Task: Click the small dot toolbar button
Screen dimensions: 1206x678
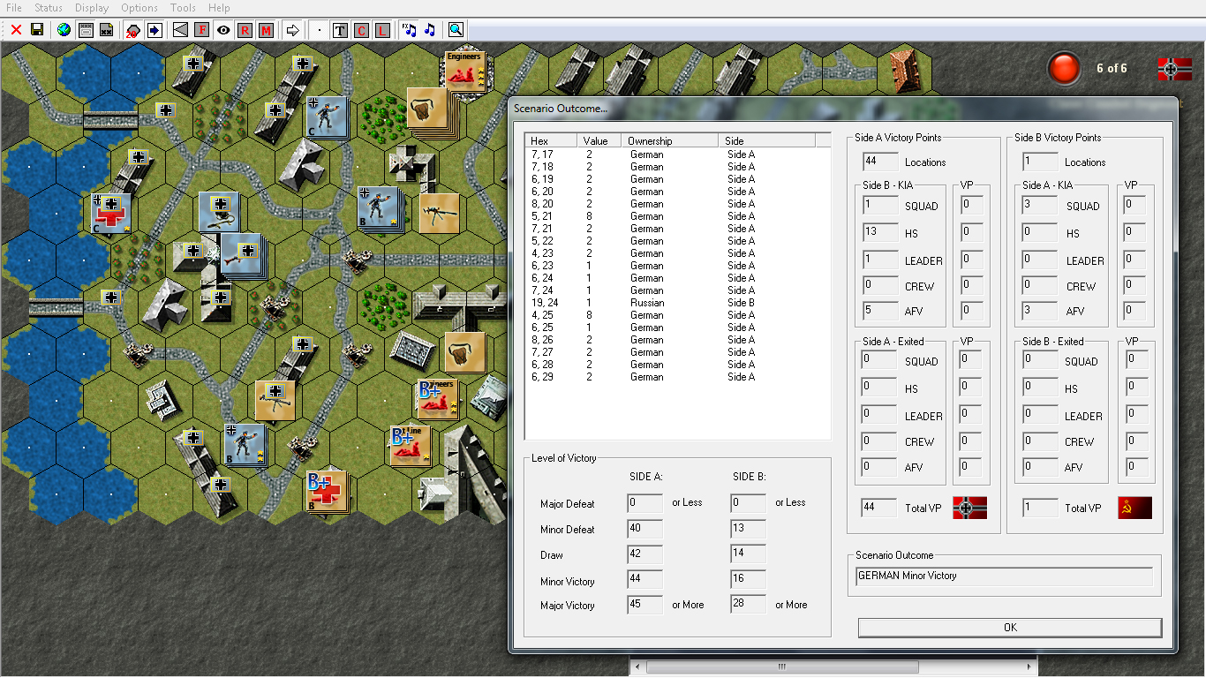Action: pyautogui.click(x=320, y=30)
